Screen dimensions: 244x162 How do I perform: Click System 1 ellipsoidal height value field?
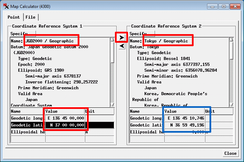pos(65,132)
